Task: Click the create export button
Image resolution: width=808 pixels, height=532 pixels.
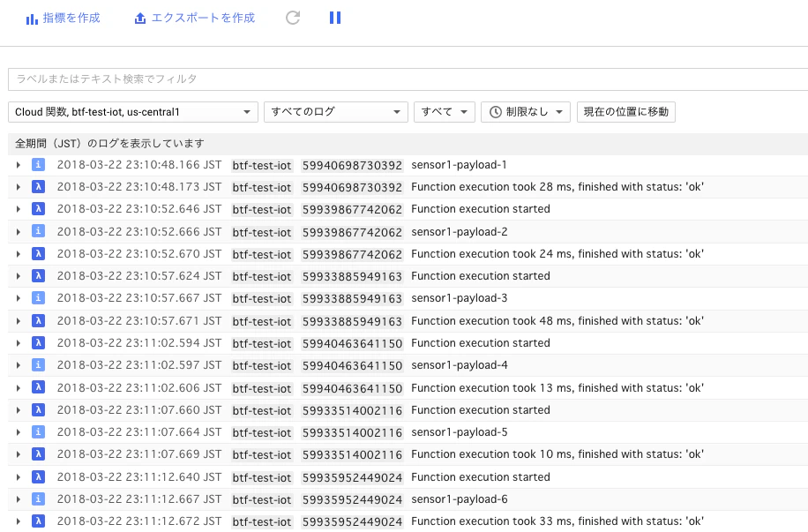Action: point(194,18)
